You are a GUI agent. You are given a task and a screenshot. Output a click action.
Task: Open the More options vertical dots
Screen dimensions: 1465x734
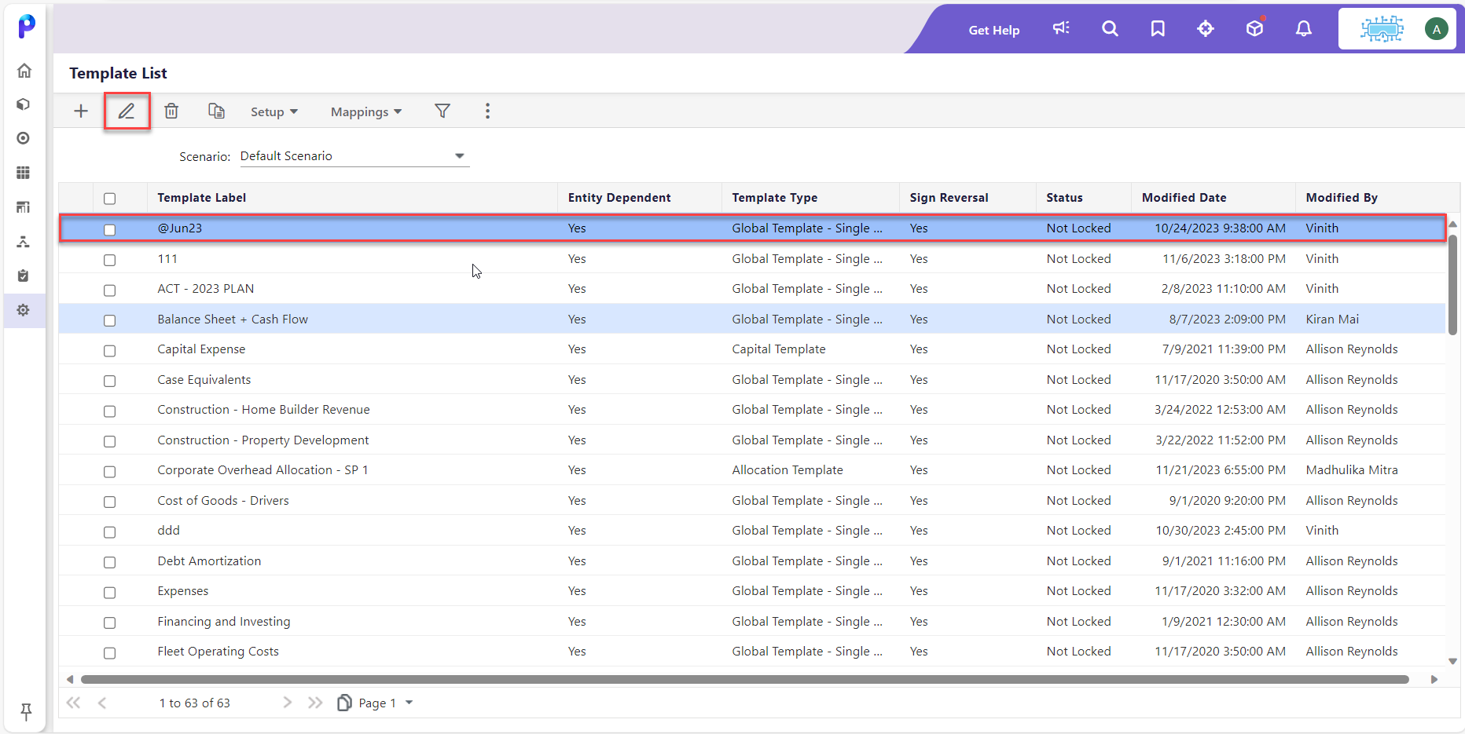(487, 111)
